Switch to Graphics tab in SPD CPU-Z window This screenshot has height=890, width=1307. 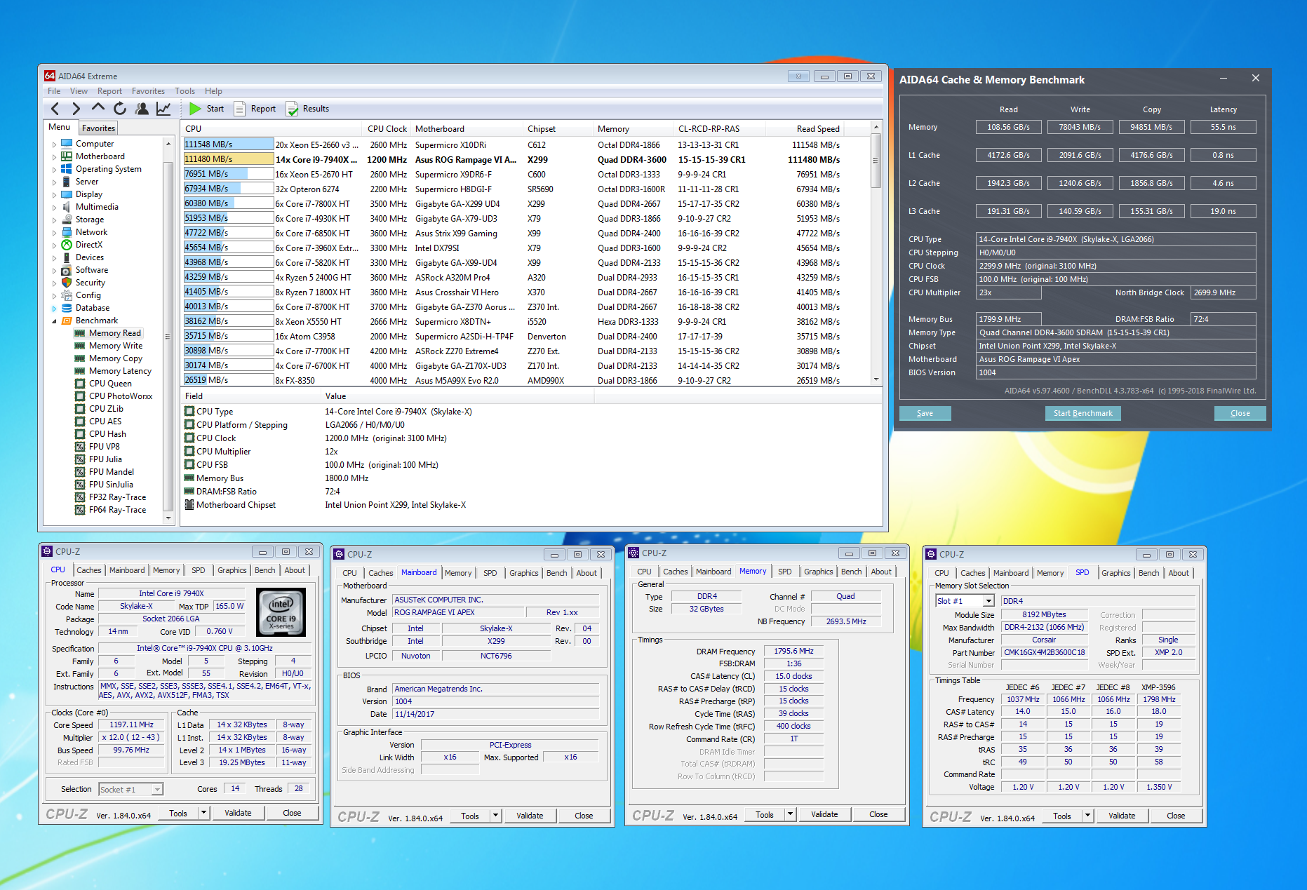pos(1116,573)
